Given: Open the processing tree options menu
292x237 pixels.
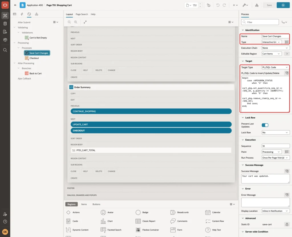Looking at the screenshot, I should pyautogui.click(x=56, y=22).
